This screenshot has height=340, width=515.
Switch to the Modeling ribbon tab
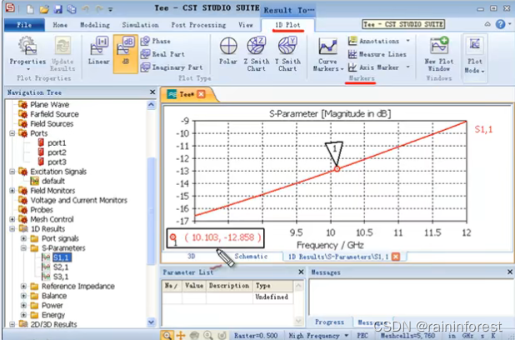pyautogui.click(x=95, y=25)
